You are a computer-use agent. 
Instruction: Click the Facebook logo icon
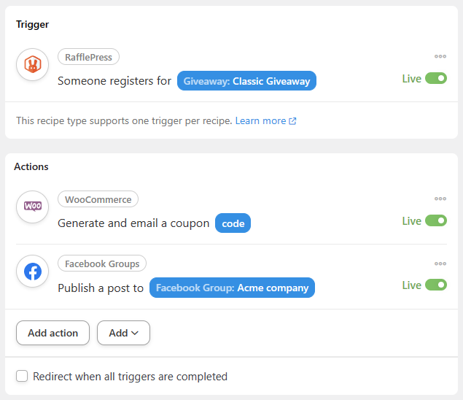32,272
